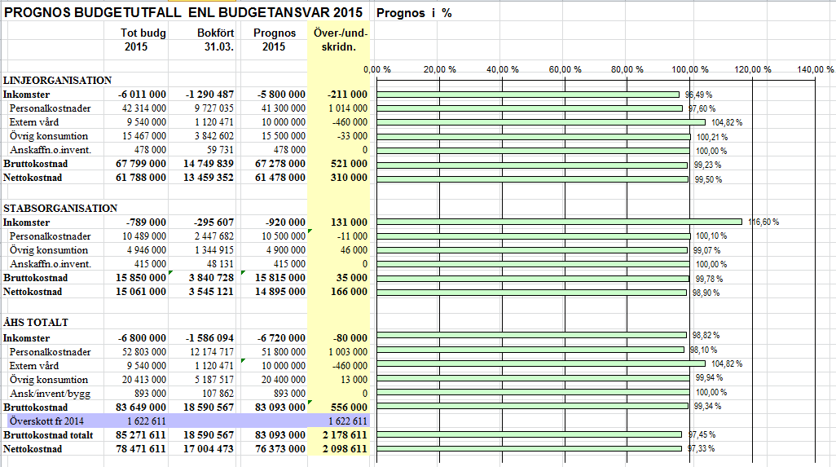Click the cell with value 107 862

coord(218,394)
